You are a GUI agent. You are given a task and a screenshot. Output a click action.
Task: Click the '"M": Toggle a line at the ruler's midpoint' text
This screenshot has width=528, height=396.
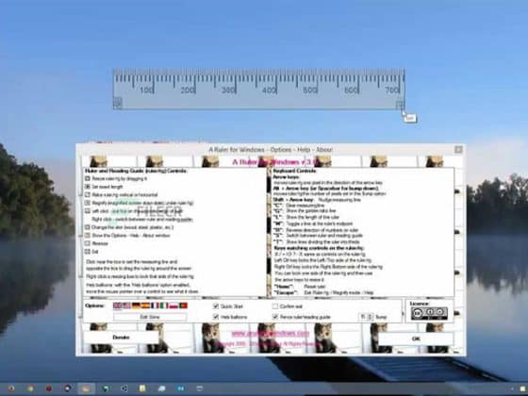click(313, 223)
